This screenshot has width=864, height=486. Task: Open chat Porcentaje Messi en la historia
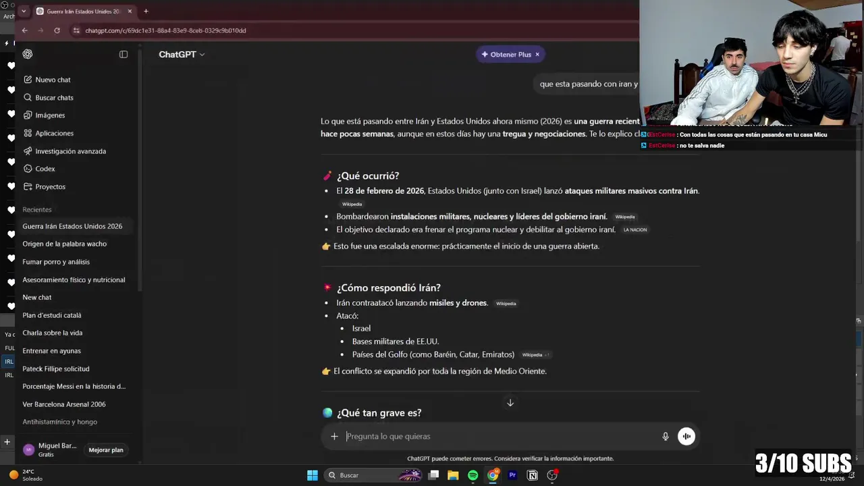point(74,386)
